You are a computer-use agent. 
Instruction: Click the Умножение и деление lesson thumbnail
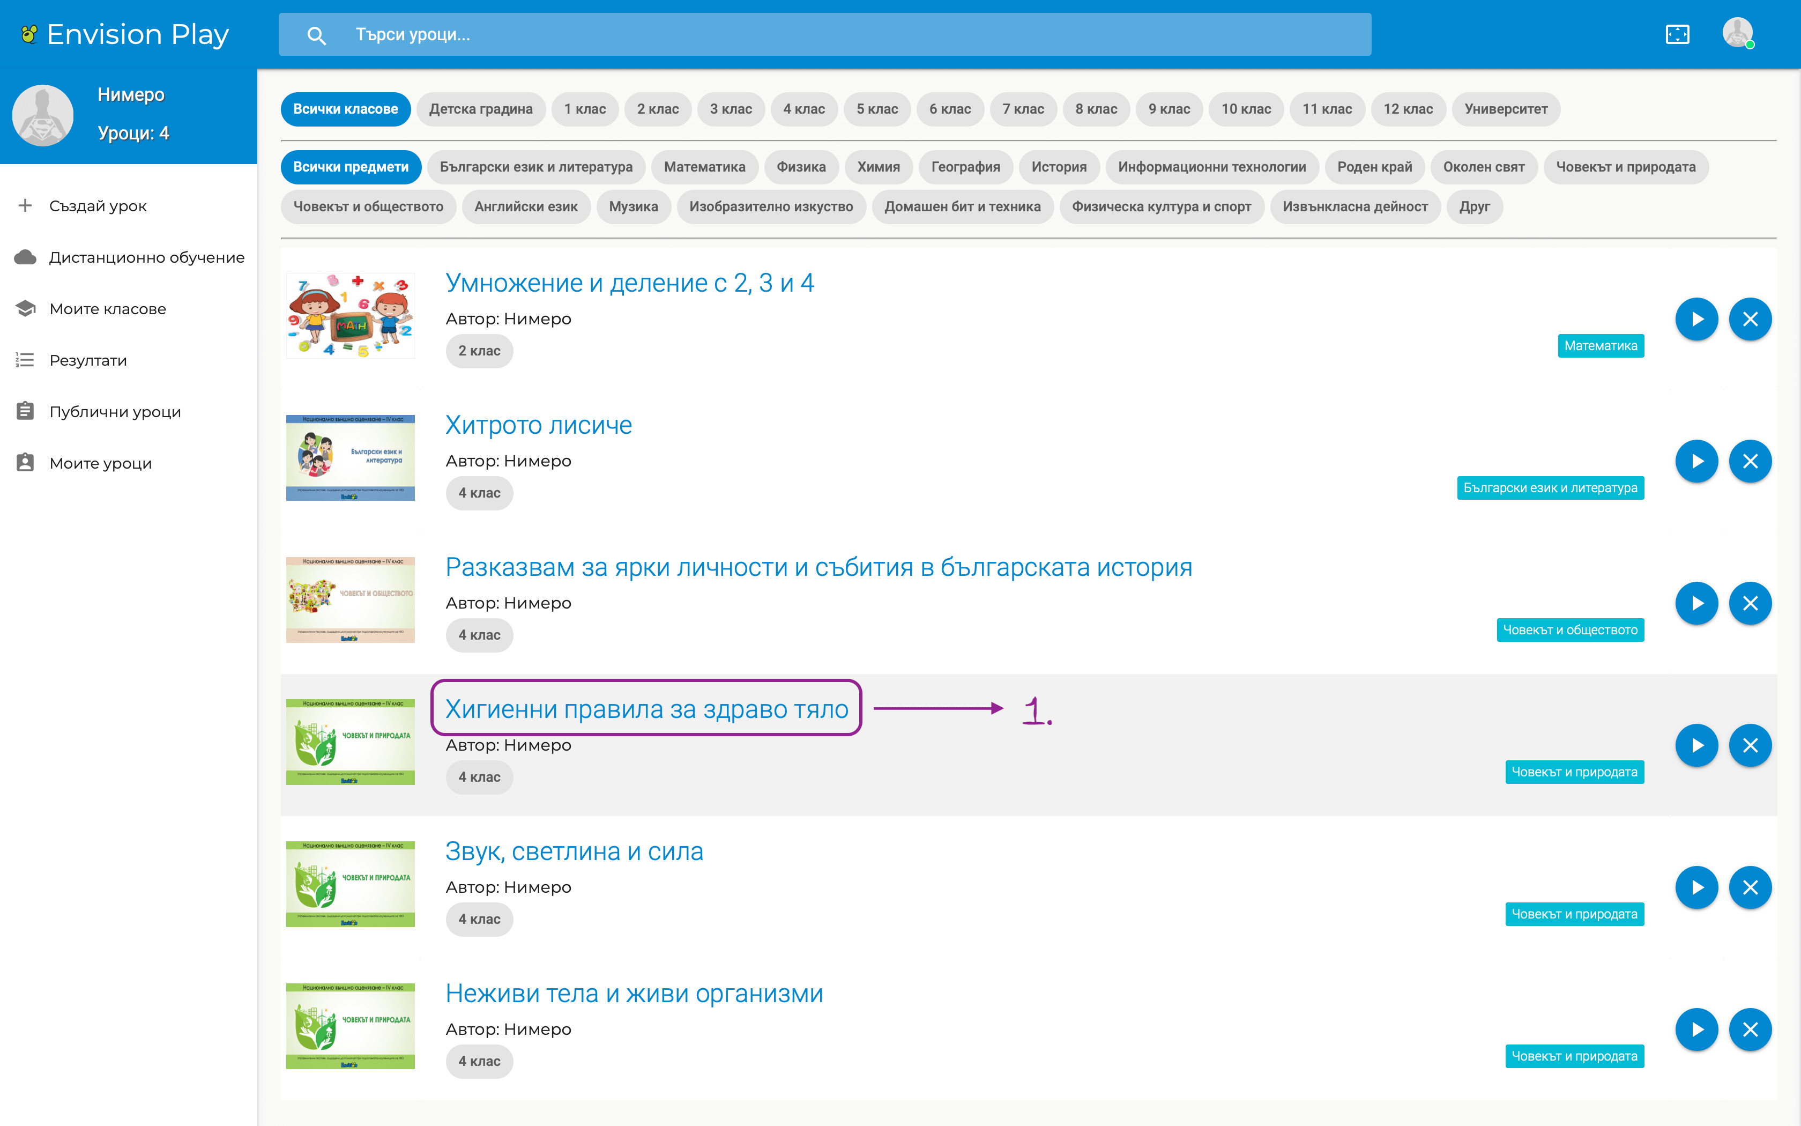point(350,316)
